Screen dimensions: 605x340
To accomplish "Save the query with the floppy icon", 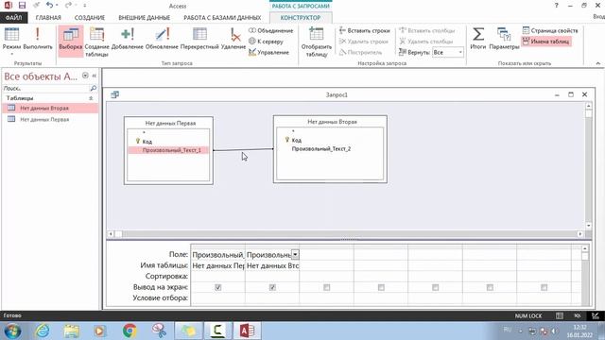I will coord(22,6).
